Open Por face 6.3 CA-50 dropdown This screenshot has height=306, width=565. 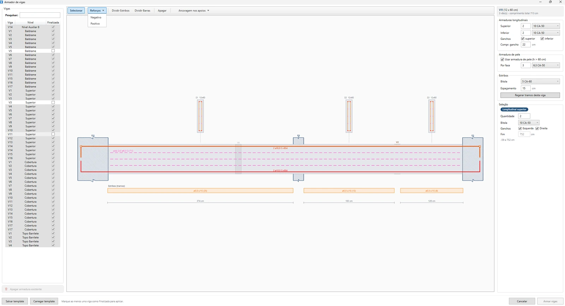(546, 65)
